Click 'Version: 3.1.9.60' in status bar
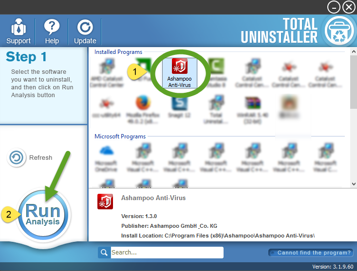This screenshot has height=271, width=357. tap(333, 267)
